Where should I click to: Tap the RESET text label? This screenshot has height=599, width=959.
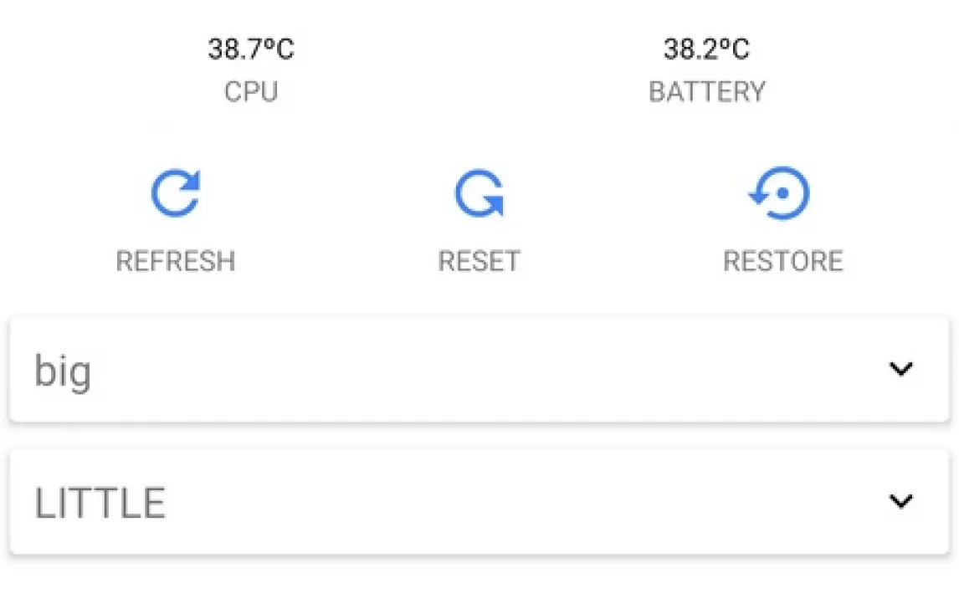pos(479,261)
